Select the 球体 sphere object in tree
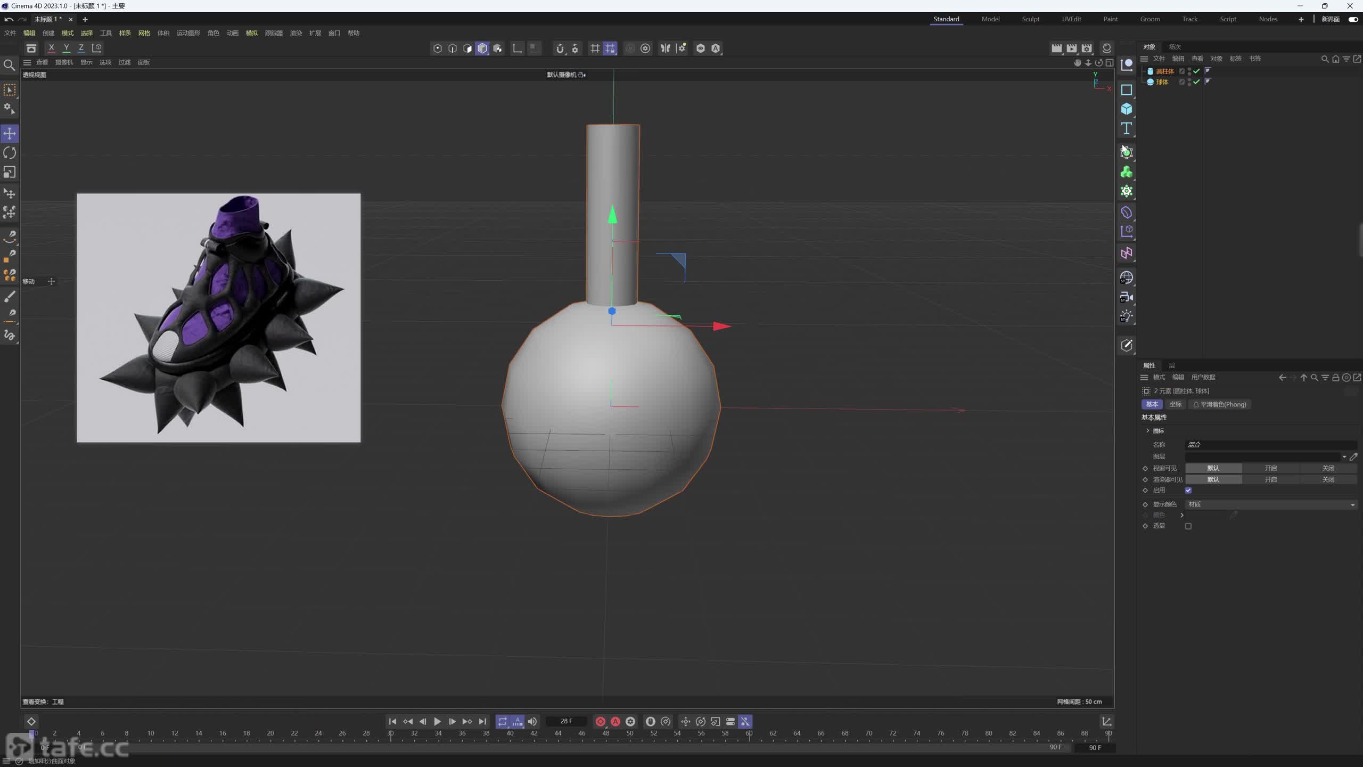 [1162, 82]
